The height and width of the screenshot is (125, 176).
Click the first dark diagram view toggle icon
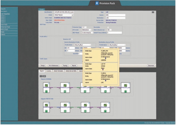tap(41, 76)
